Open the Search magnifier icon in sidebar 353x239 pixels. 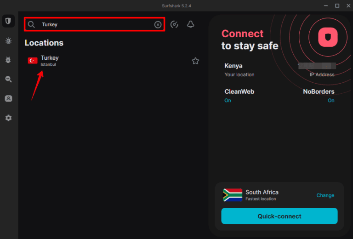point(8,80)
